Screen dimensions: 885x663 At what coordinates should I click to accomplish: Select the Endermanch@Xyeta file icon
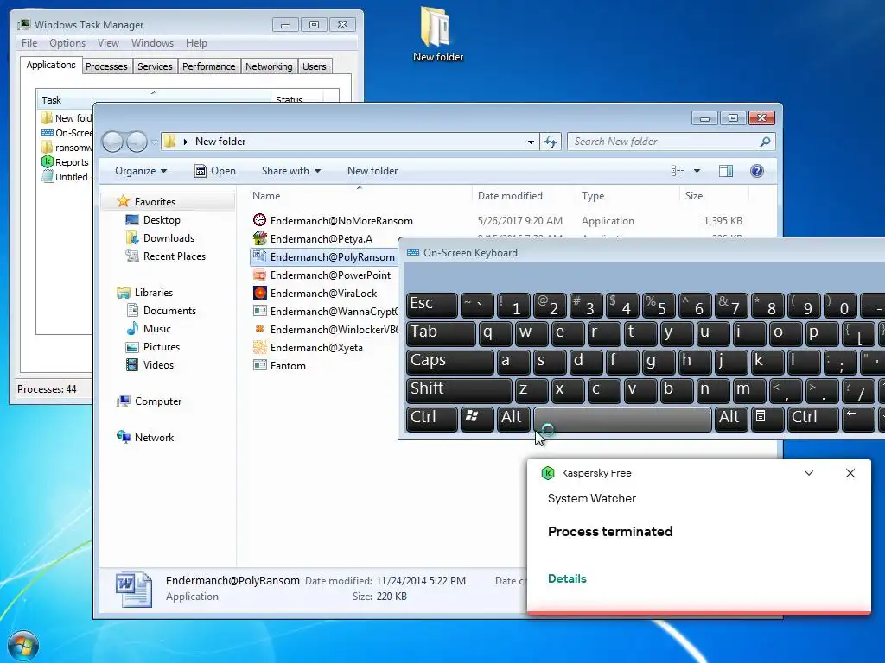coord(259,347)
